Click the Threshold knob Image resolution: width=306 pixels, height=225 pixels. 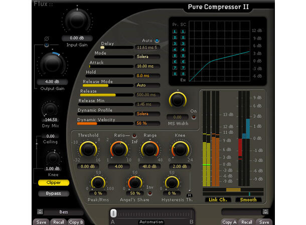[x=88, y=149]
